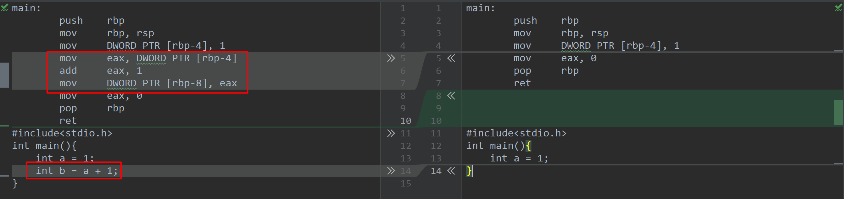Place cursor after closing brace in right pane

pos(472,171)
